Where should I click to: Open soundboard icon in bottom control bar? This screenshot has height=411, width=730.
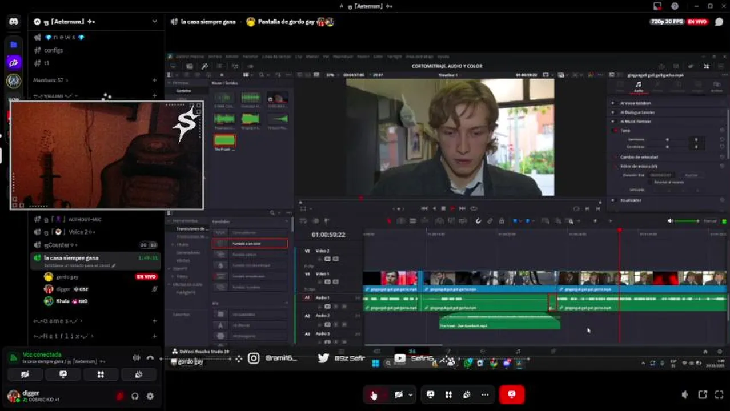[x=467, y=394]
